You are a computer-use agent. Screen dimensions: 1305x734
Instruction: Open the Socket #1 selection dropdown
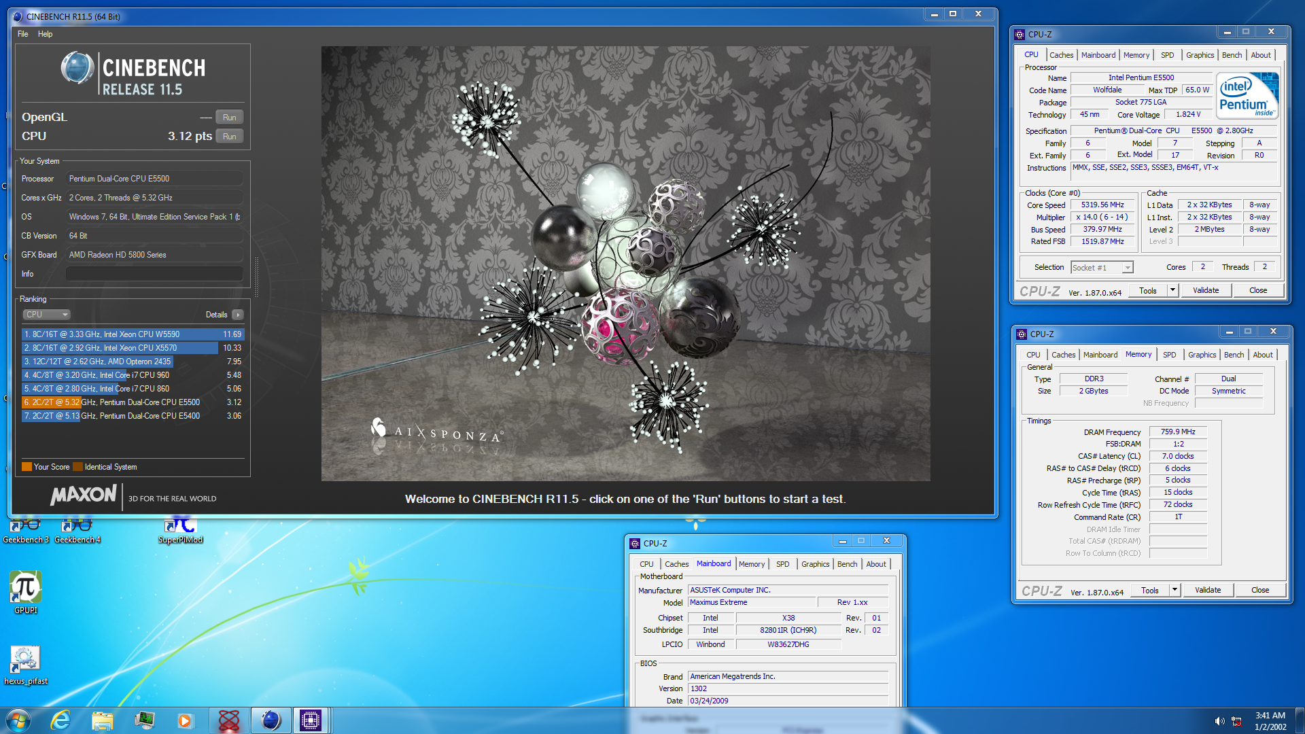pos(1102,268)
